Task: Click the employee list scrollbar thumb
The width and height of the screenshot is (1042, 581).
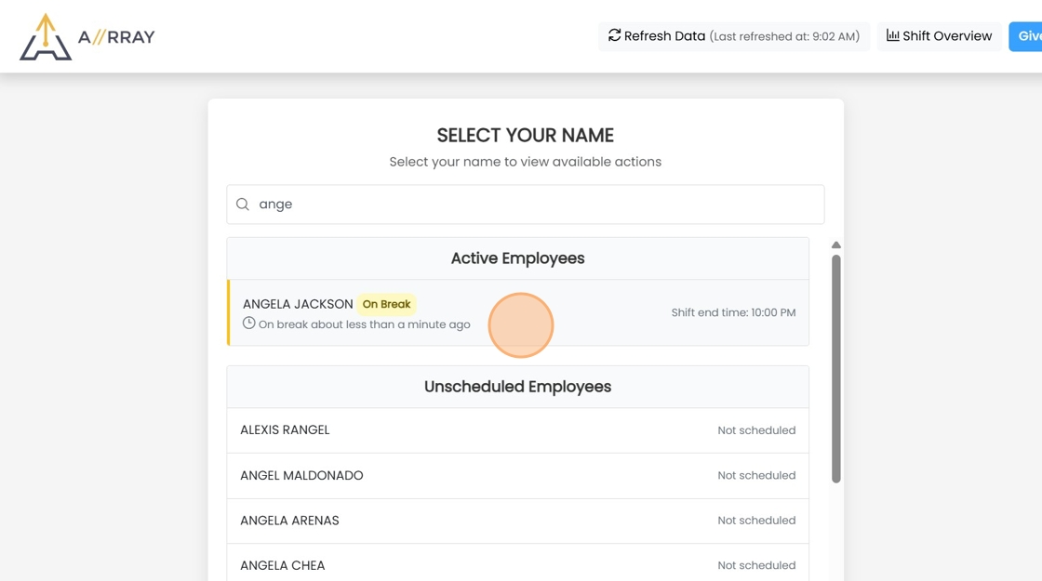Action: click(836, 368)
